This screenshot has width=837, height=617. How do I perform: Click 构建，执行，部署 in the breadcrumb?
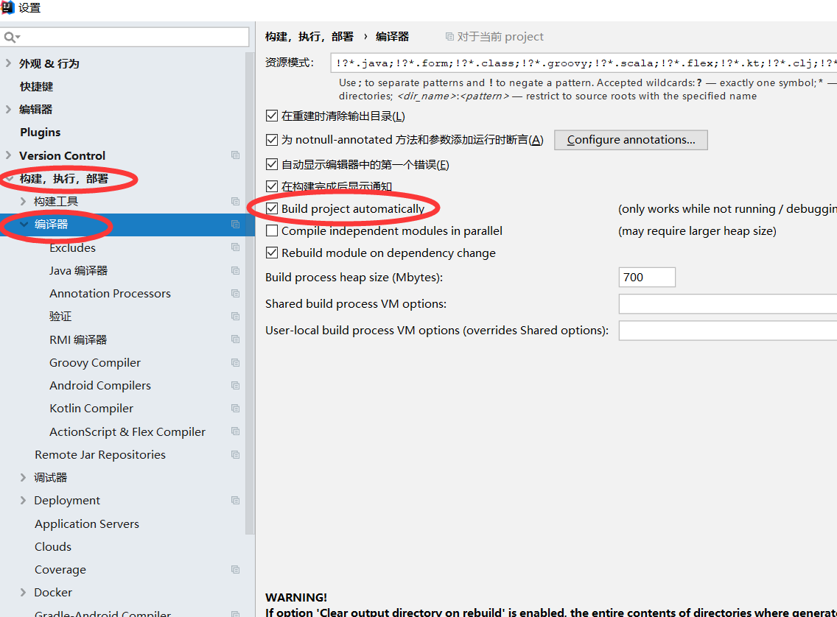point(309,37)
